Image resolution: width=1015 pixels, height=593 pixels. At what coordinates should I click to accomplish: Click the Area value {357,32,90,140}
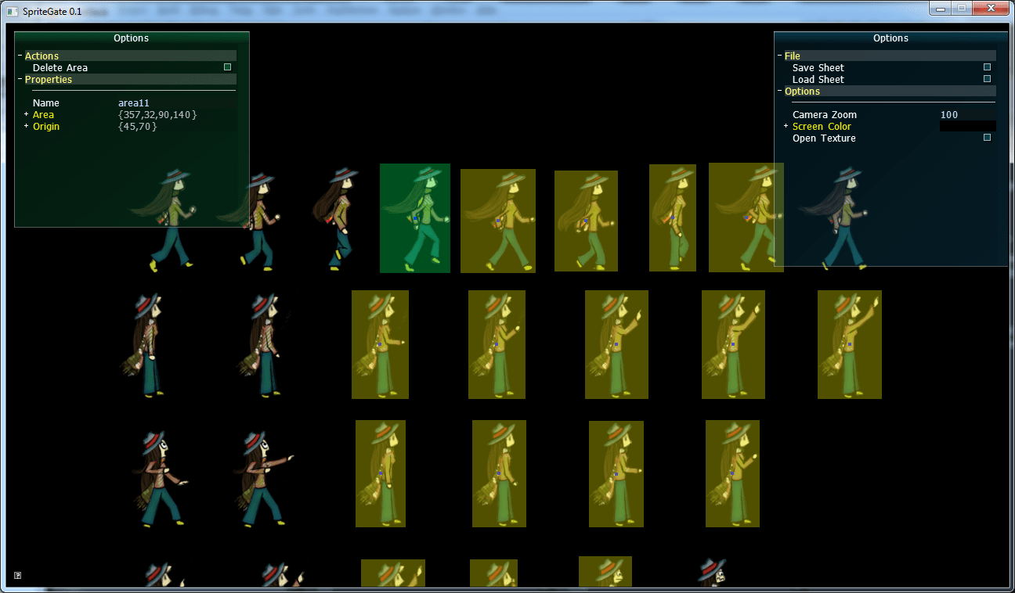pyautogui.click(x=157, y=115)
